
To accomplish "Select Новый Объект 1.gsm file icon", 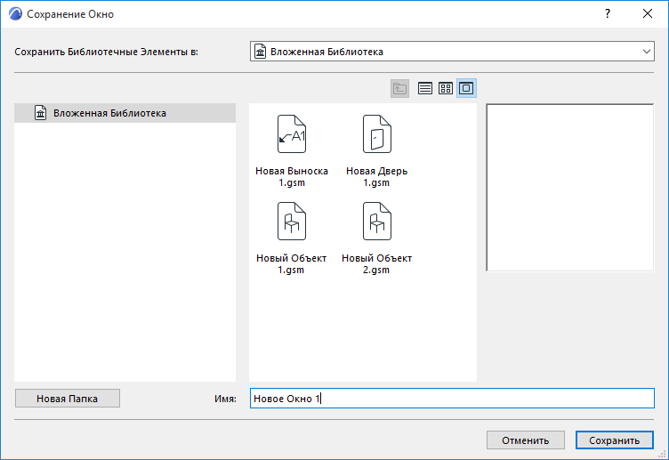I will [x=292, y=221].
